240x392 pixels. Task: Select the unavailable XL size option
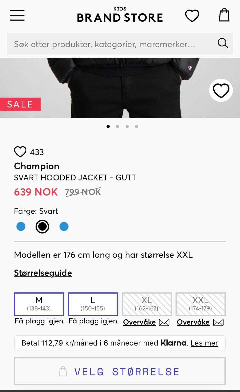[x=147, y=304]
